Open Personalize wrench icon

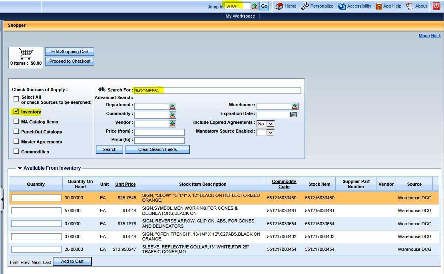tap(305, 6)
